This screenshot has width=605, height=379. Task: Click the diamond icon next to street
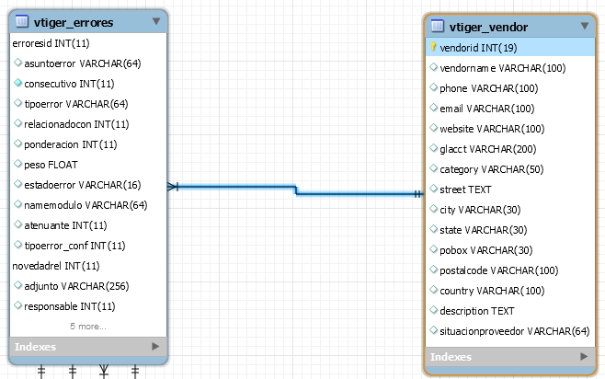pyautogui.click(x=433, y=188)
